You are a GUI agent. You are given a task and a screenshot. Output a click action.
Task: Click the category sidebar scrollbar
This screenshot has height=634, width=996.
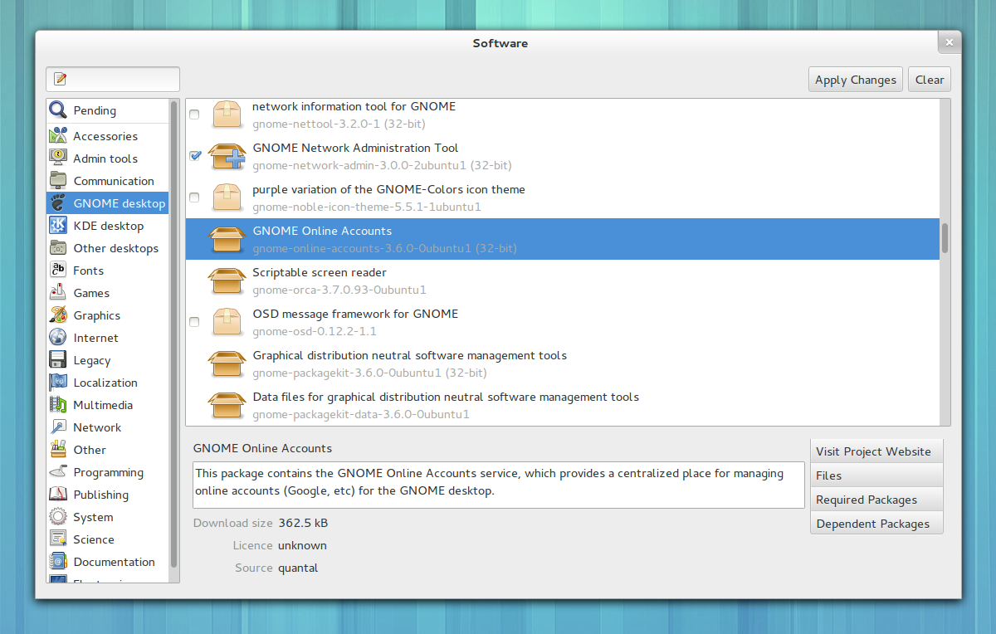(x=173, y=334)
